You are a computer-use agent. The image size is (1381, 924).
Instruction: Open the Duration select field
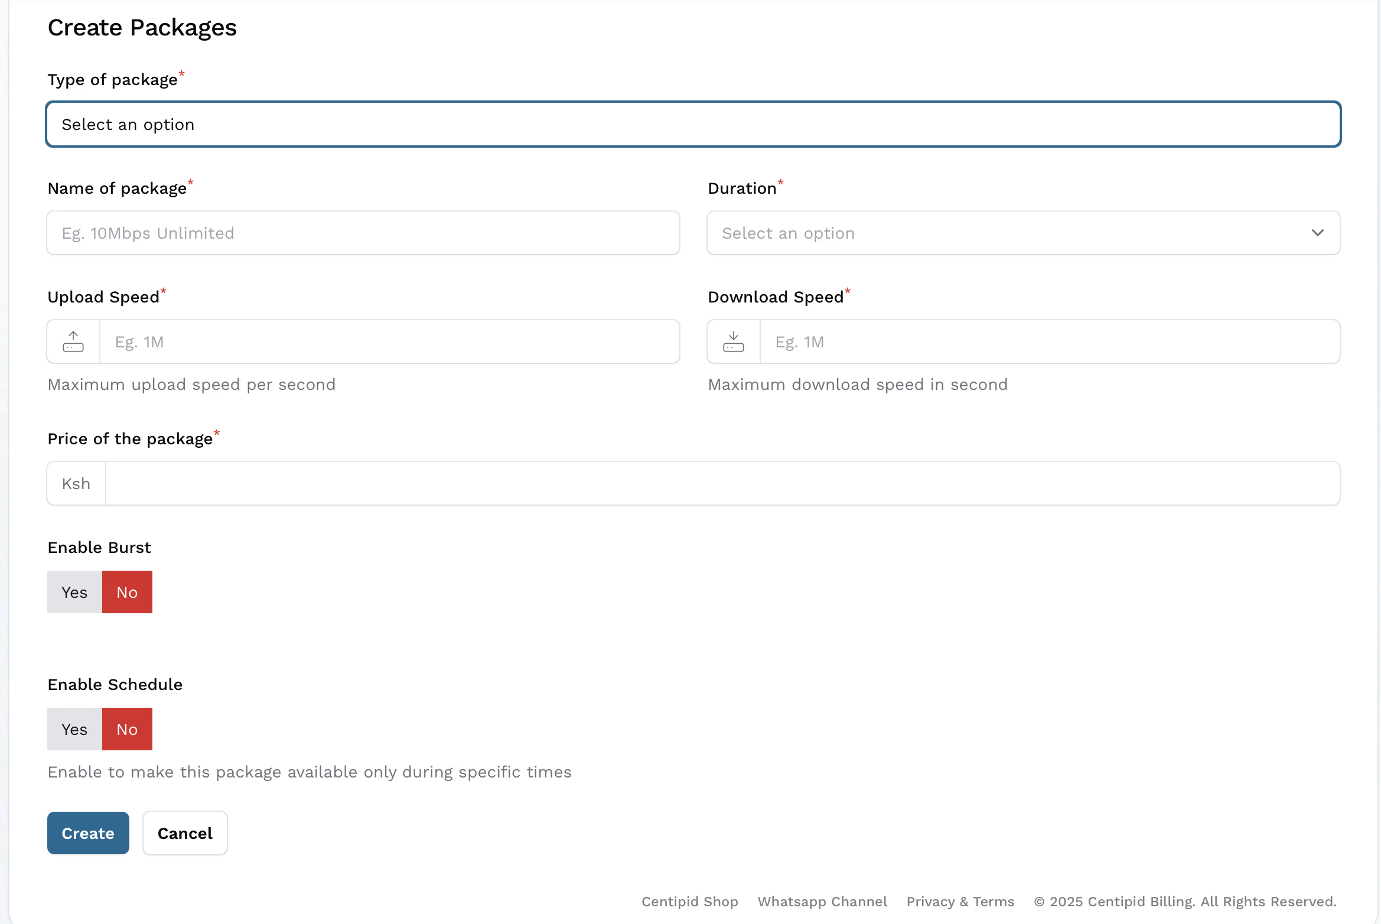click(x=1004, y=233)
